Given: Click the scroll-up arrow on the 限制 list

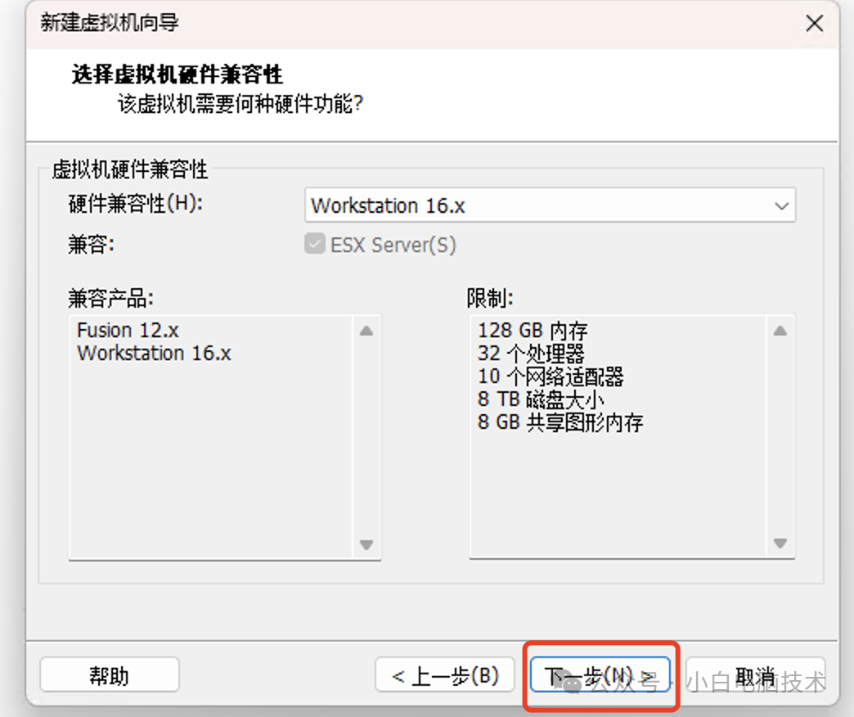Looking at the screenshot, I should 780,329.
